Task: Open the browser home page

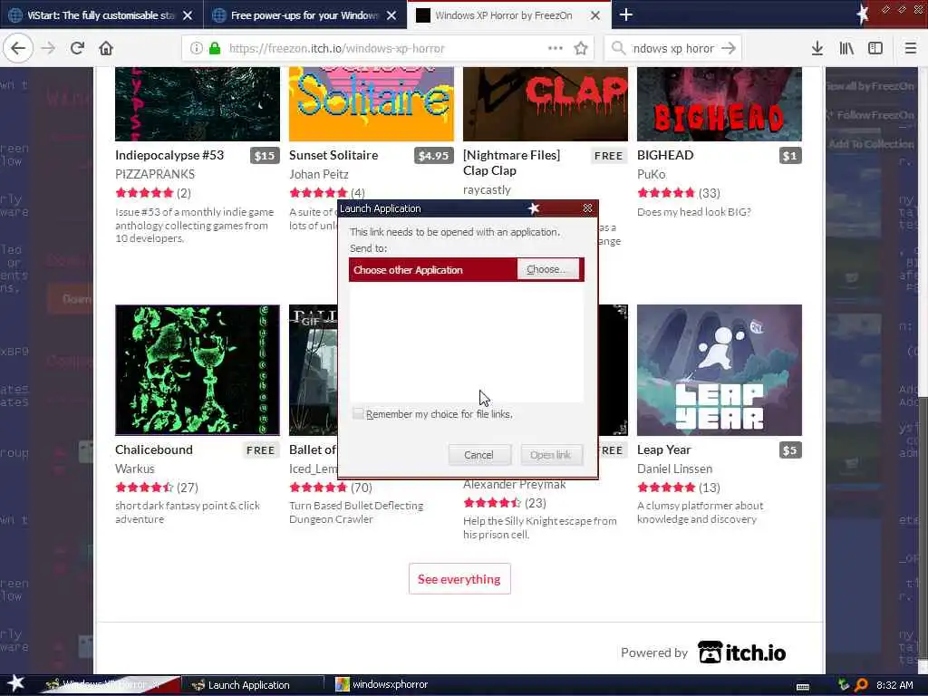Action: [x=106, y=48]
